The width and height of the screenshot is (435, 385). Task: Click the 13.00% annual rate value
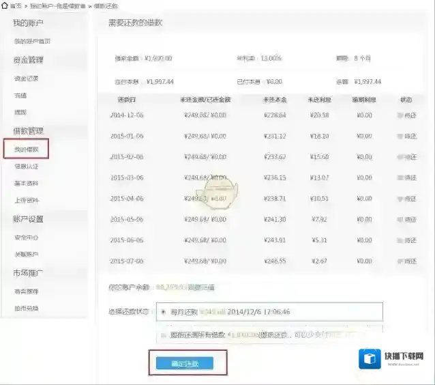coord(271,58)
